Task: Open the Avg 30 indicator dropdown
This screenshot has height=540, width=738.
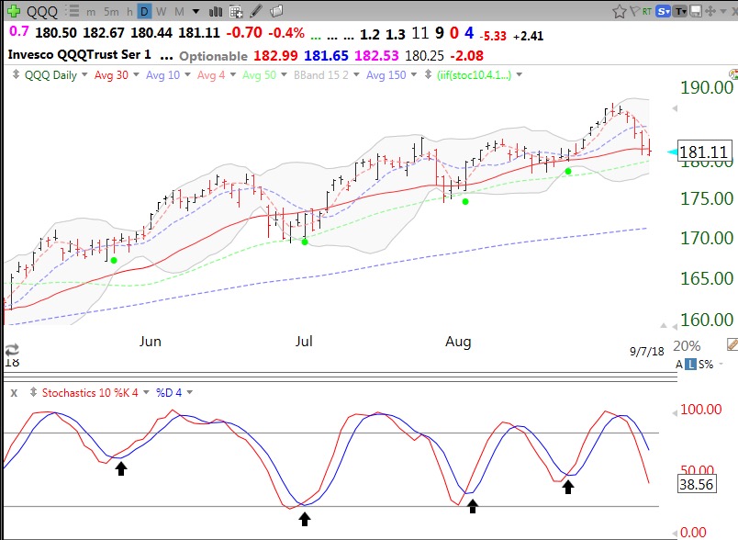Action: tap(136, 74)
